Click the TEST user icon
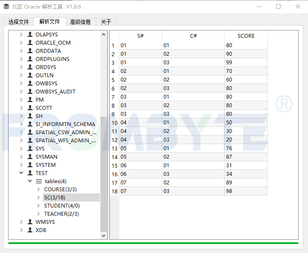Viewport: 308px width, 253px height. (x=30, y=173)
